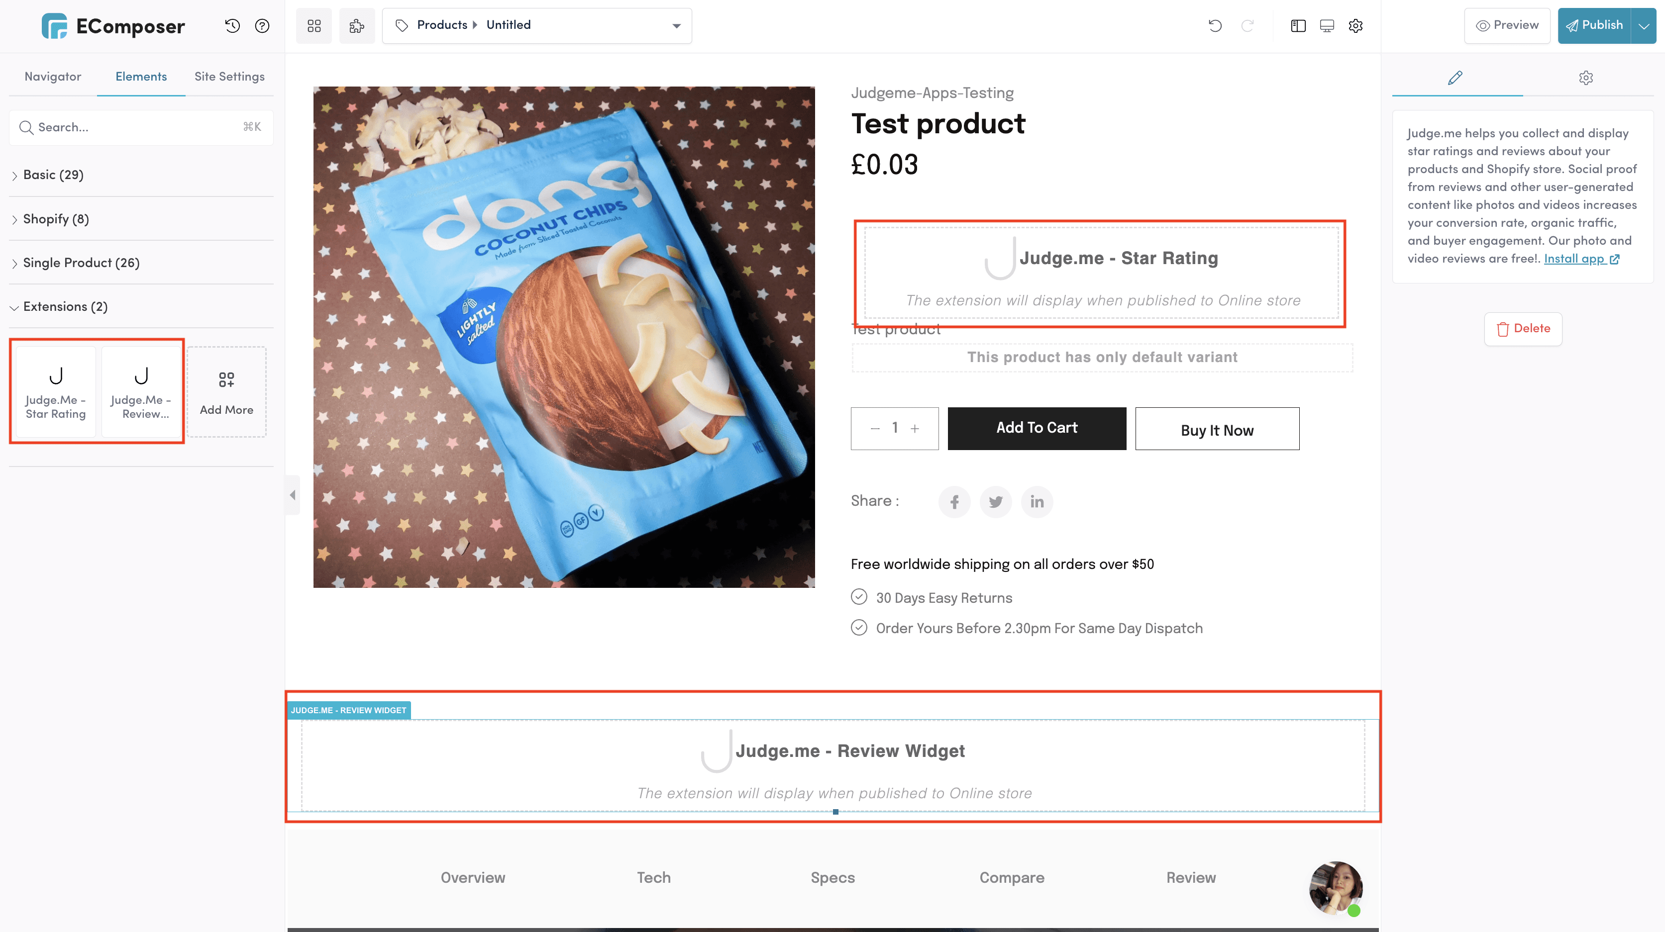Open the templates grid icon

pyautogui.click(x=314, y=26)
